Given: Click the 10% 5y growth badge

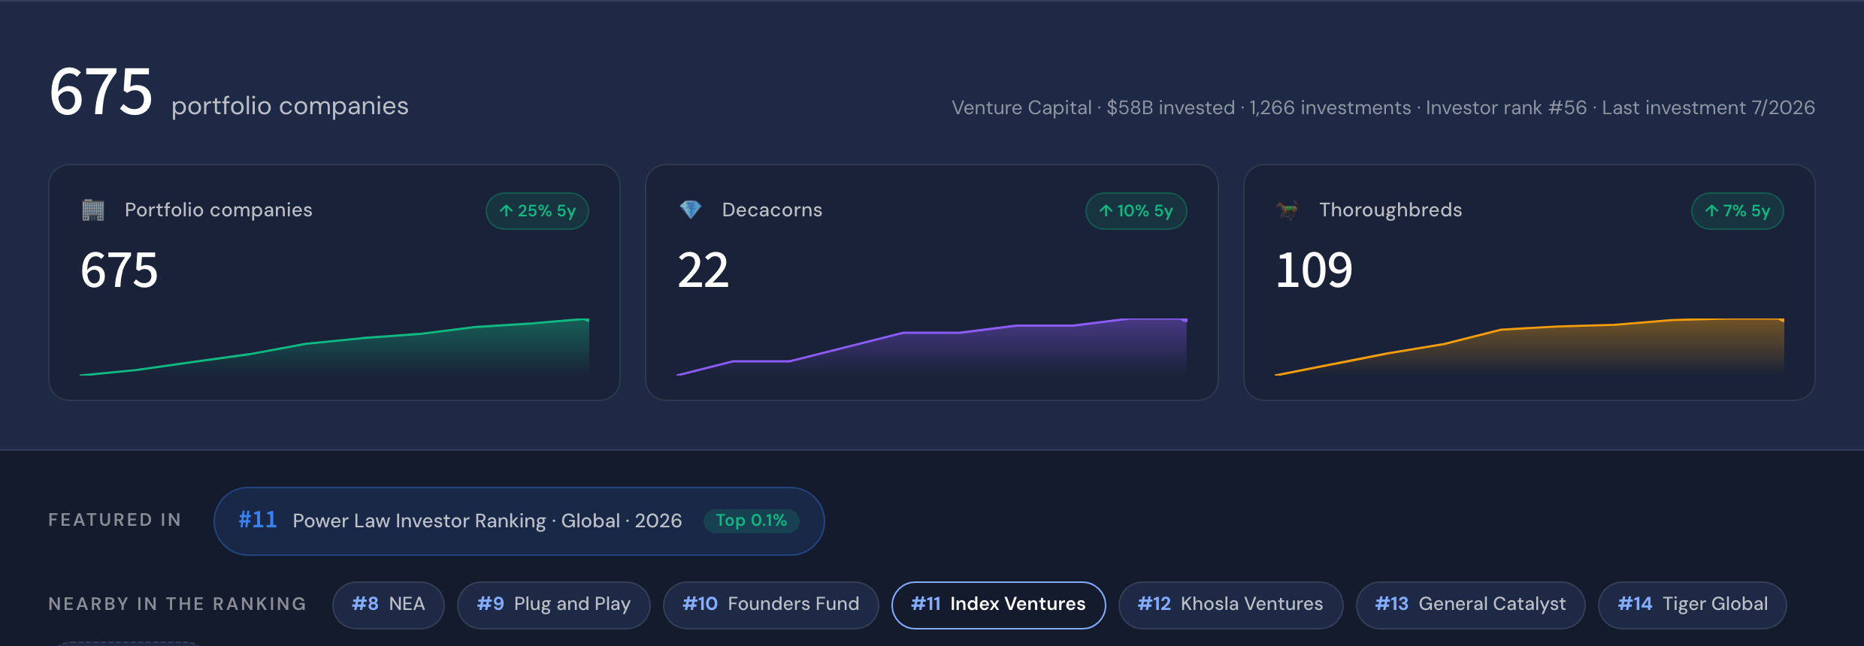Looking at the screenshot, I should coord(1136,211).
